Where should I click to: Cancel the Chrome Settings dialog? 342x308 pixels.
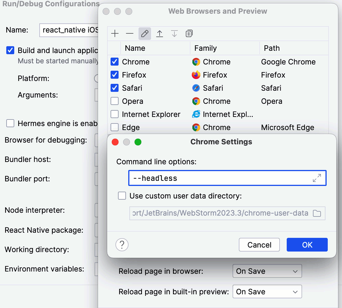click(259, 245)
